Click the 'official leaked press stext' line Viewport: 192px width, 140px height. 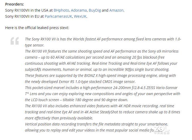pos(37,28)
